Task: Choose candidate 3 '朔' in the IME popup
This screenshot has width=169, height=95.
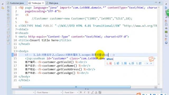Action: coord(124,63)
